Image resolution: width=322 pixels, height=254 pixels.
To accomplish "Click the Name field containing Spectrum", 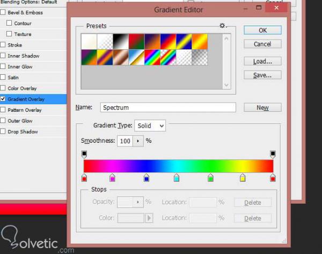I will point(168,107).
